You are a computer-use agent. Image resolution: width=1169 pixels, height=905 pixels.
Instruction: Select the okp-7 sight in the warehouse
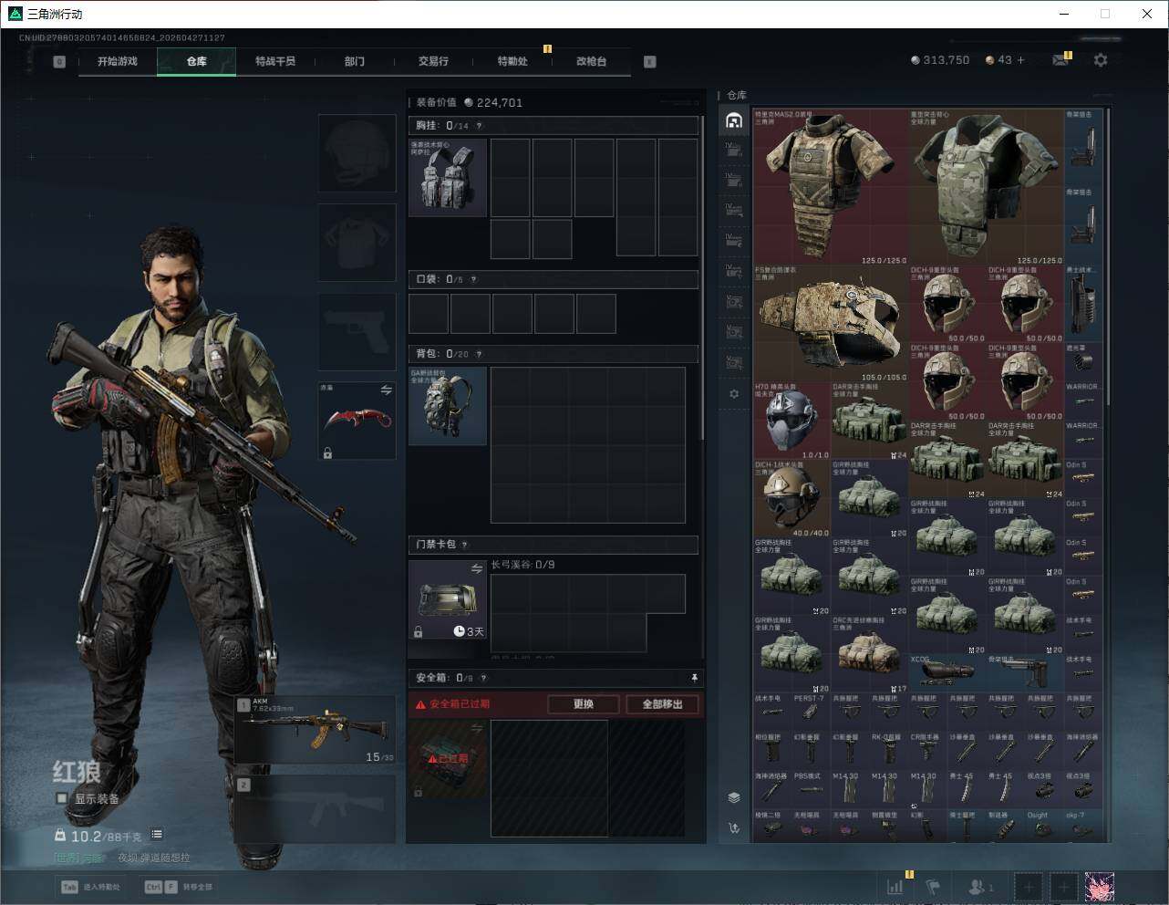click(x=1082, y=824)
